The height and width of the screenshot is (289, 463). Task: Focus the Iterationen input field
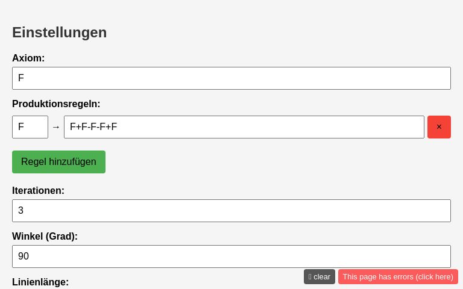[231, 211]
